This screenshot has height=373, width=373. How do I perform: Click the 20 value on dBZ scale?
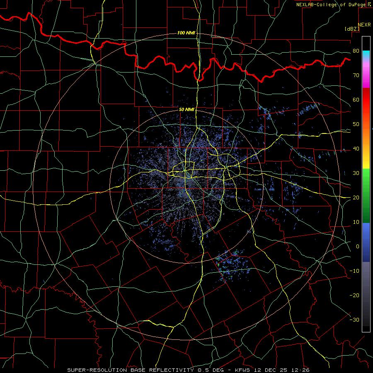pyautogui.click(x=356, y=198)
